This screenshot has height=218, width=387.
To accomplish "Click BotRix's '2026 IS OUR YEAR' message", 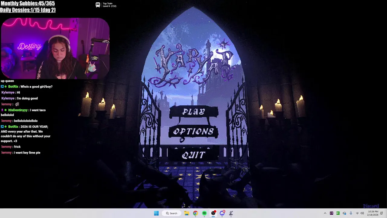I will point(26,134).
